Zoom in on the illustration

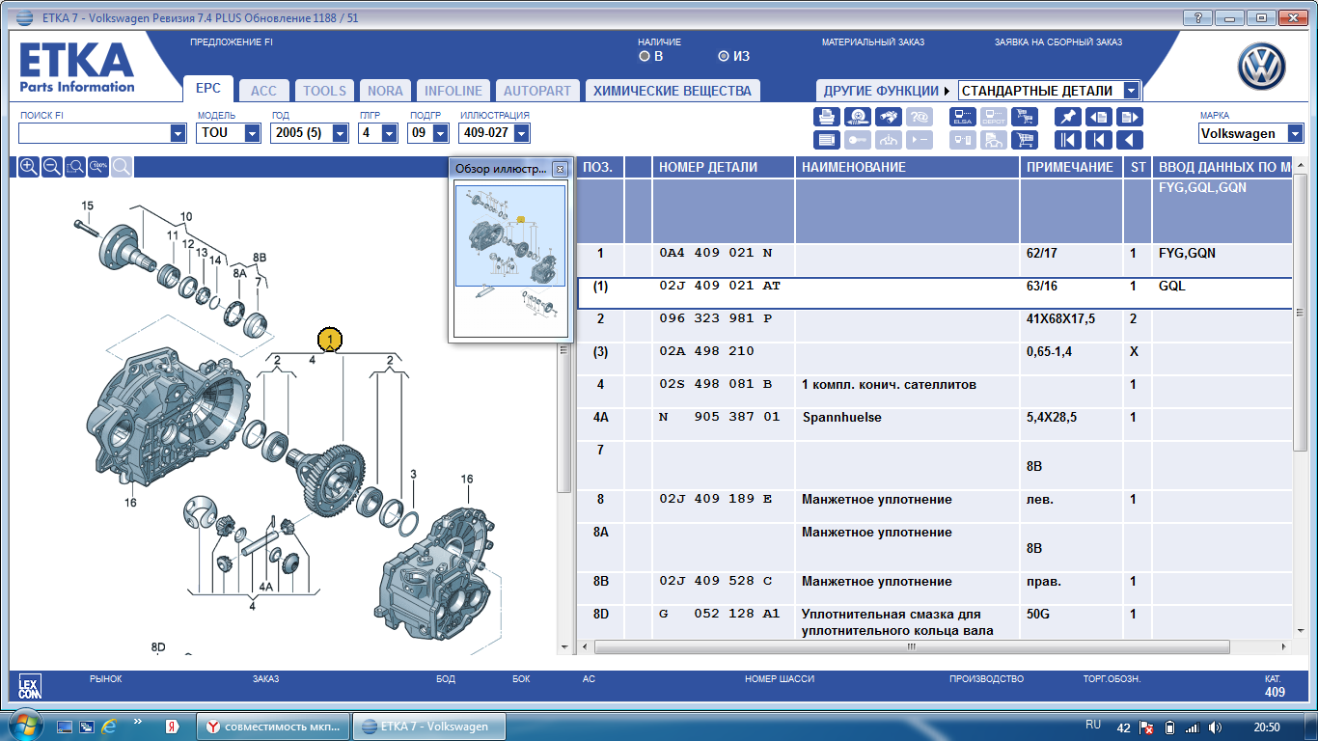point(29,167)
